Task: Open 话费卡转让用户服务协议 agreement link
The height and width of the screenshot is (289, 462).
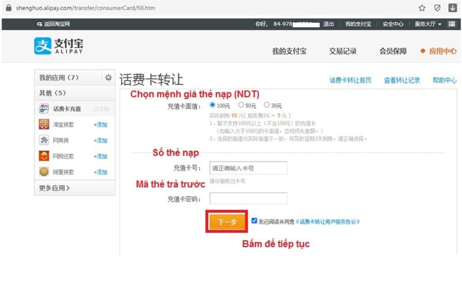Action: pyautogui.click(x=328, y=222)
